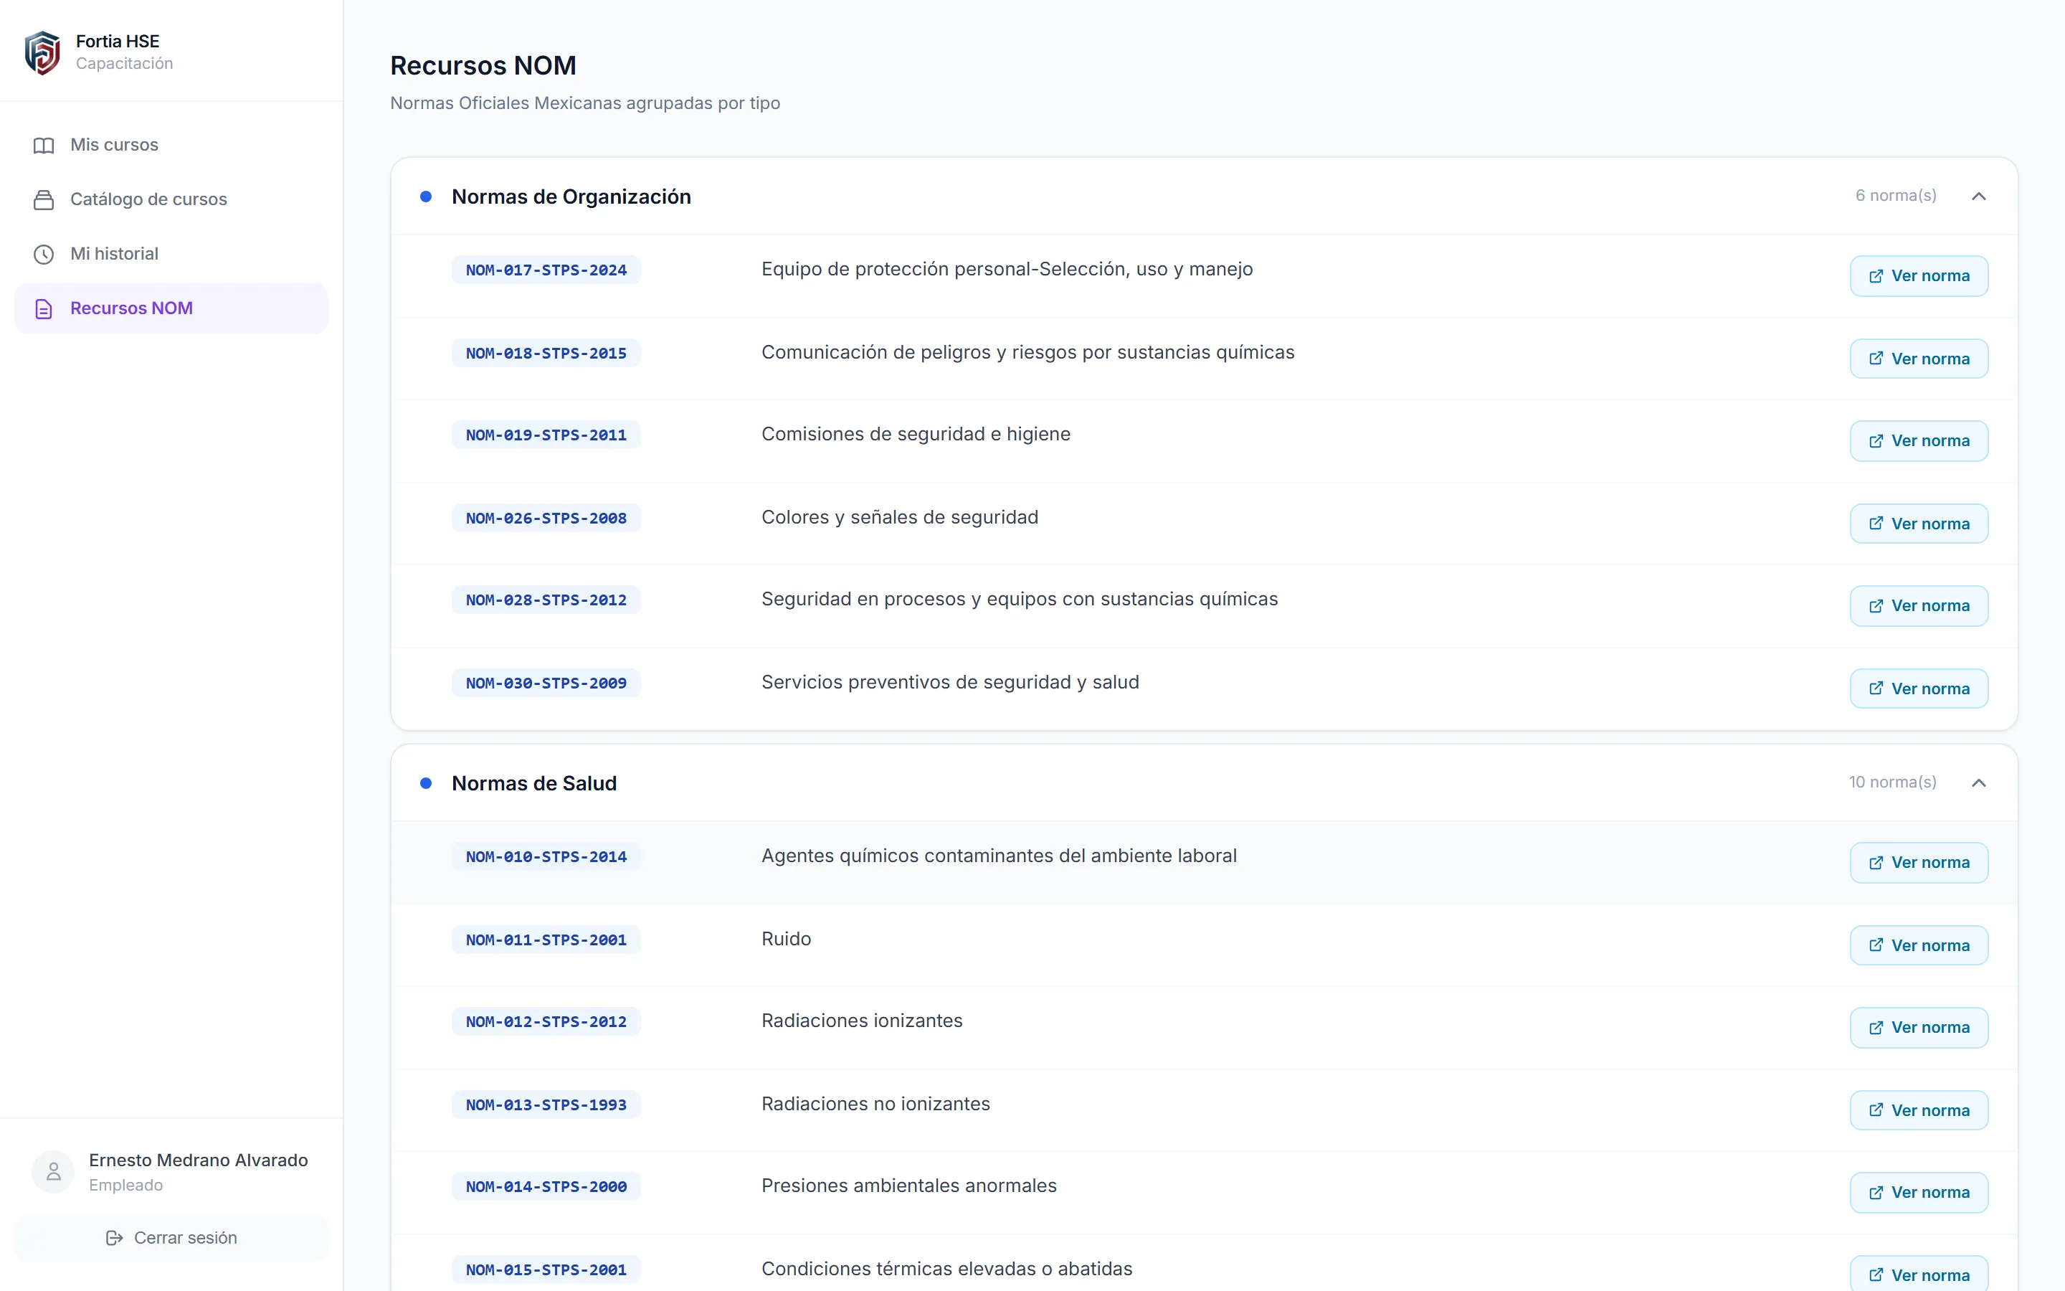Open Ver norma for Condiciones térmicas elevadas
Screen dimensions: 2065x1291
coord(1919,1275)
